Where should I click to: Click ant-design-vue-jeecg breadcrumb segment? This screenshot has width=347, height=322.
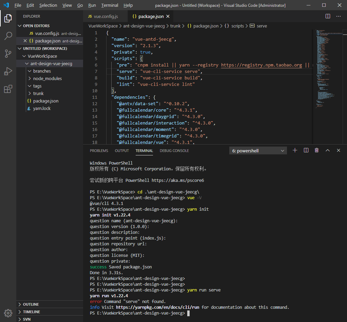click(x=144, y=26)
